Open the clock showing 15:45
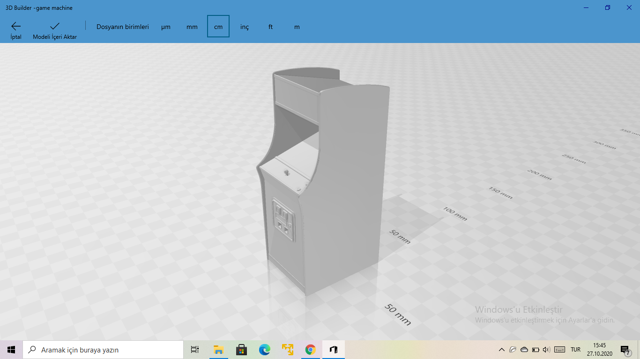The width and height of the screenshot is (640, 359). 600,350
